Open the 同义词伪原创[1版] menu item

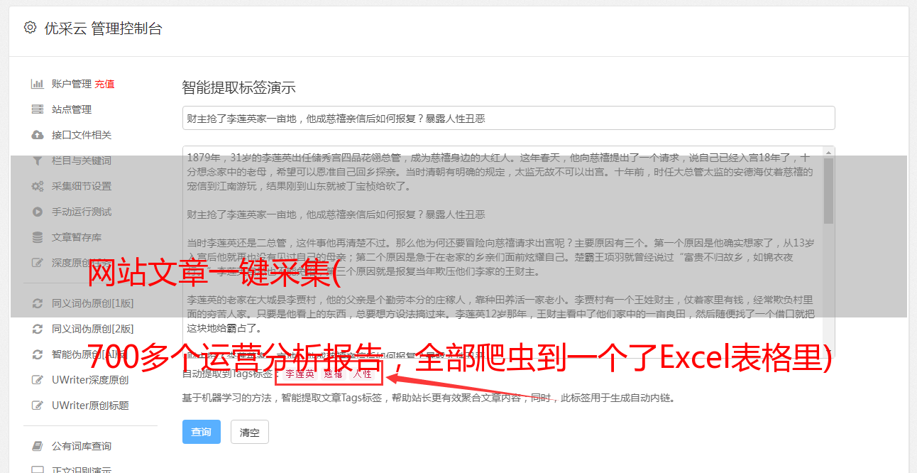pos(92,303)
